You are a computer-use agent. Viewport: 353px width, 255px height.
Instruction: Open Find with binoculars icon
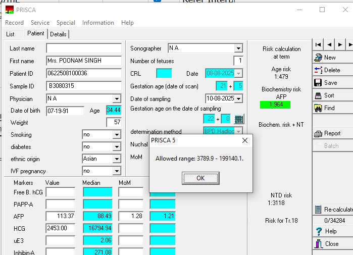[329, 108]
